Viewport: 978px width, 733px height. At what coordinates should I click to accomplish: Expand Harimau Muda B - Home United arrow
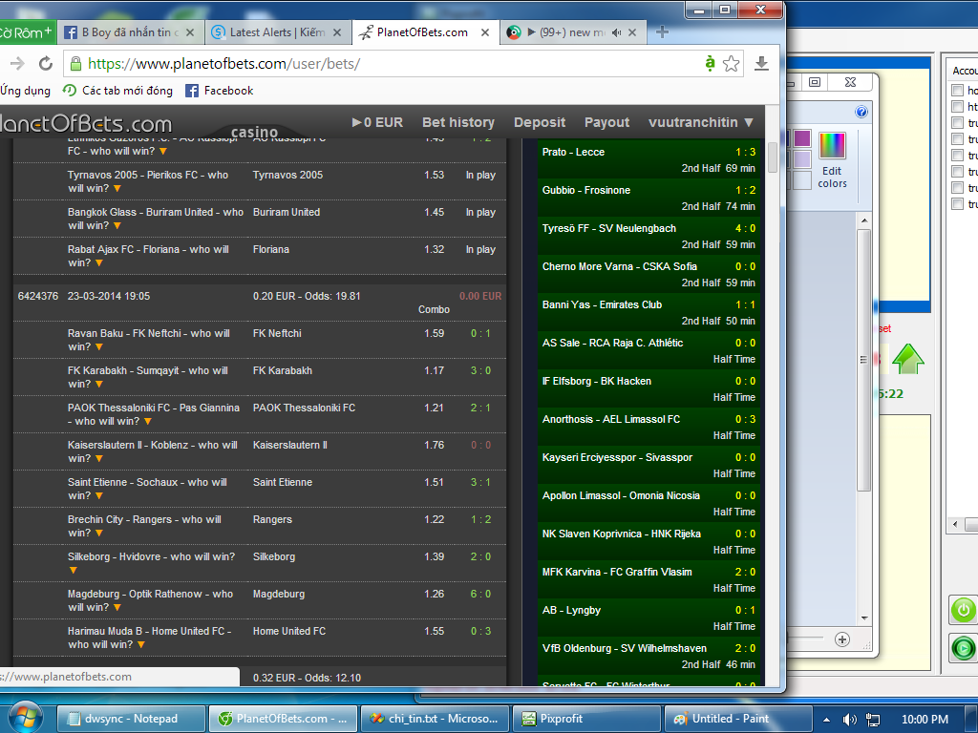click(x=141, y=645)
